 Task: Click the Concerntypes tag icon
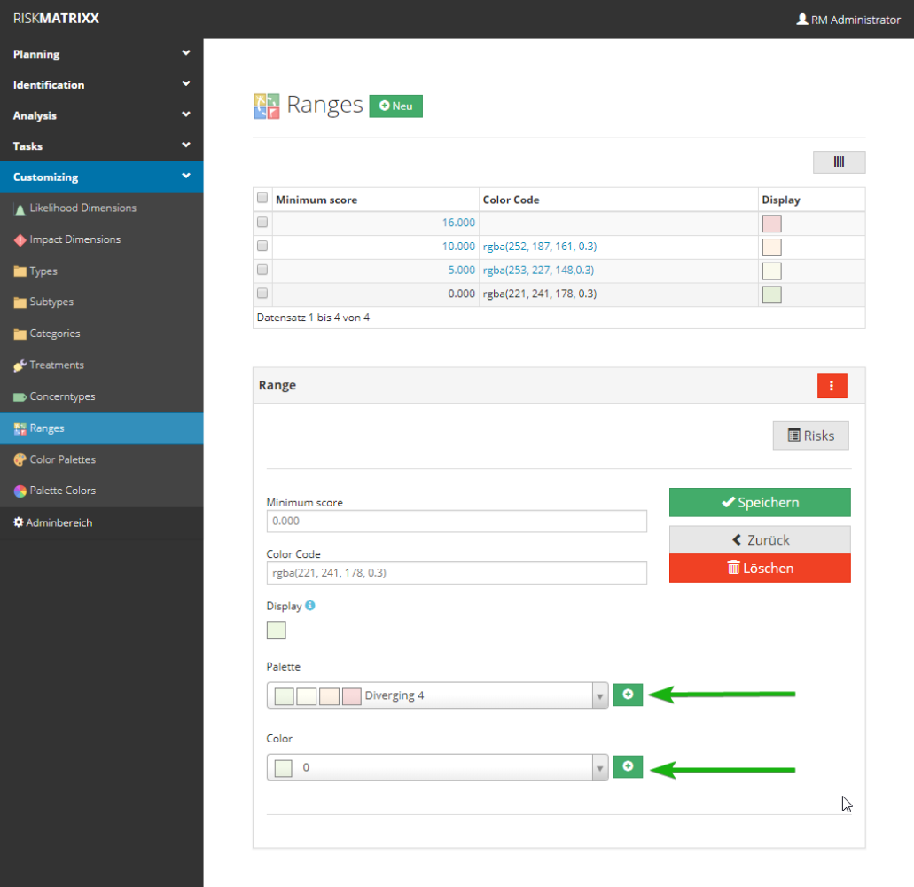20,397
